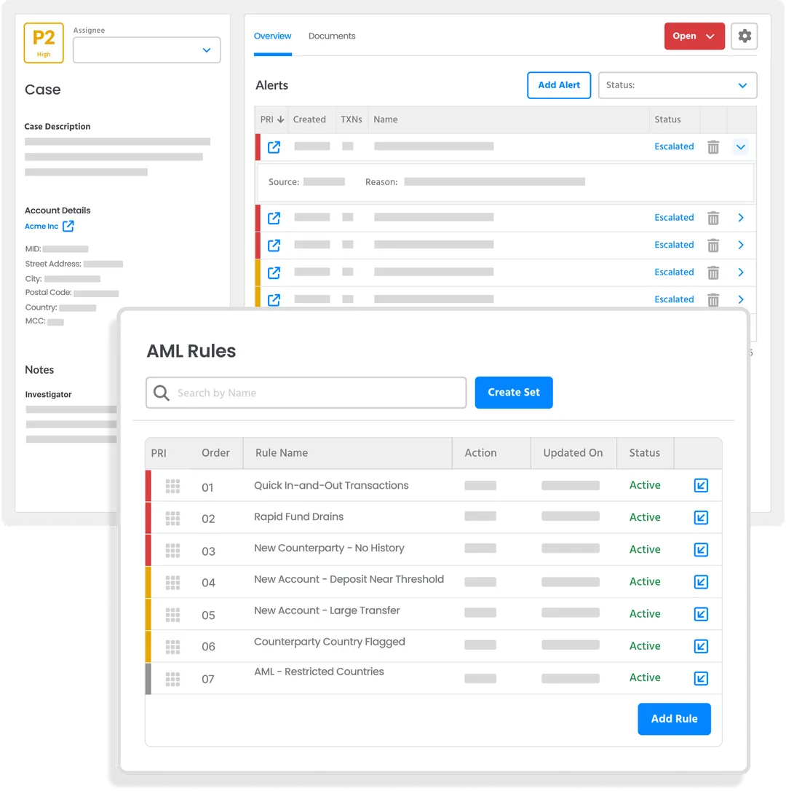The width and height of the screenshot is (786, 791).
Task: Open edit icon for Deposit Near Threshold rule
Action: [x=701, y=582]
